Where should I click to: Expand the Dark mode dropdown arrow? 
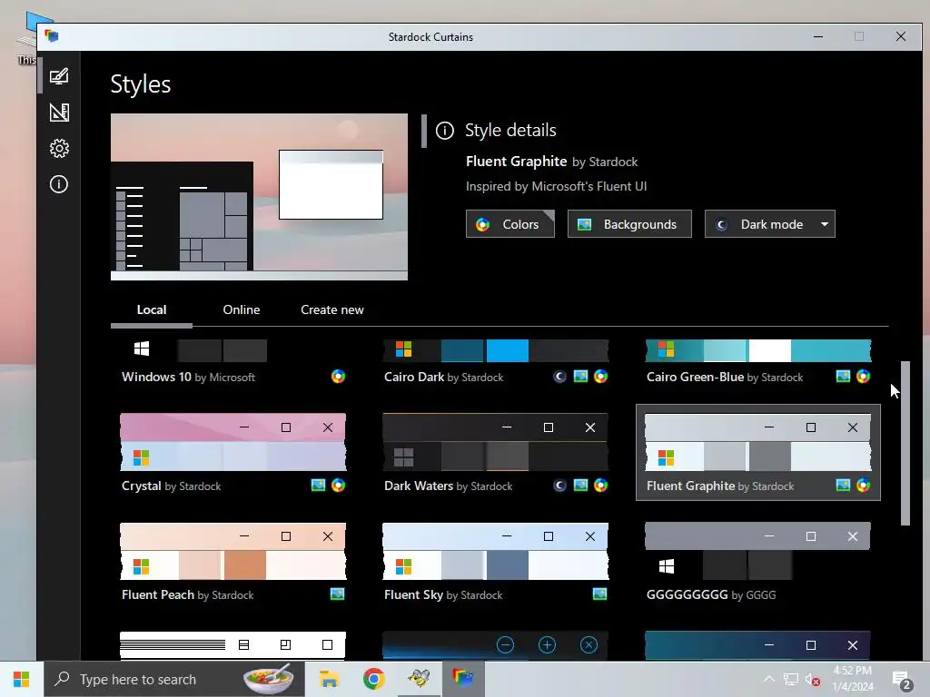point(825,224)
